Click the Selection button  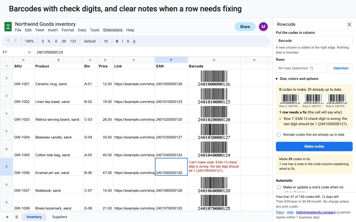(341, 68)
